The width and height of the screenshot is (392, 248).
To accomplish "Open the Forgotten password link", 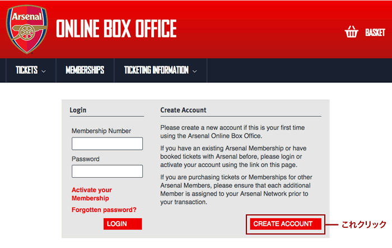I will click(x=104, y=210).
